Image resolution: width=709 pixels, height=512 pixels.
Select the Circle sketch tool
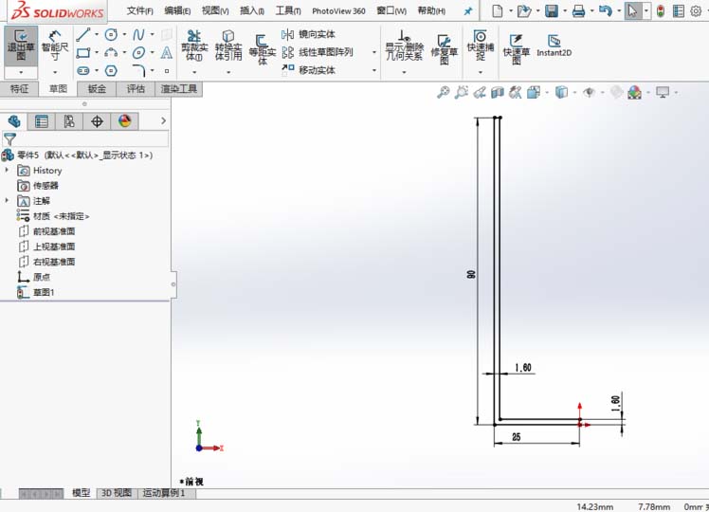111,34
